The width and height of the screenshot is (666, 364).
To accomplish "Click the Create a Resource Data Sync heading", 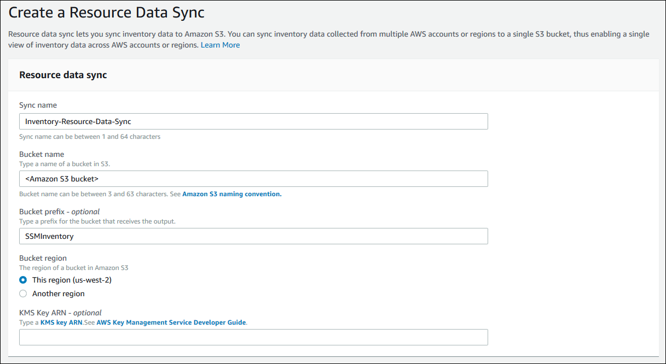I will tap(107, 12).
